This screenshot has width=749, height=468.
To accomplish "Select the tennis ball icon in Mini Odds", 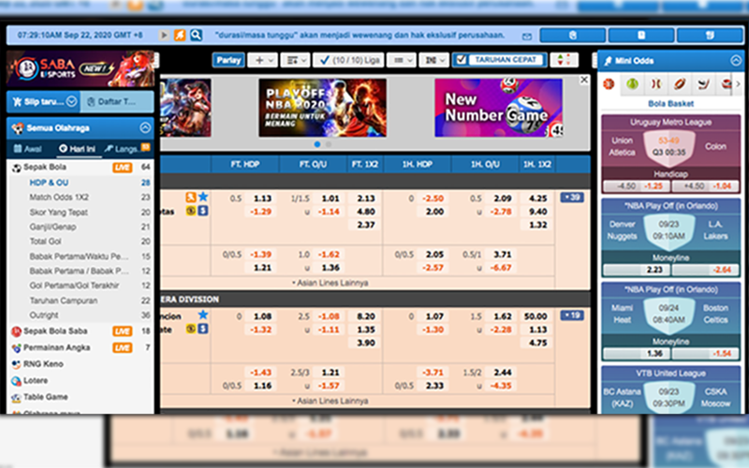I will [x=632, y=84].
